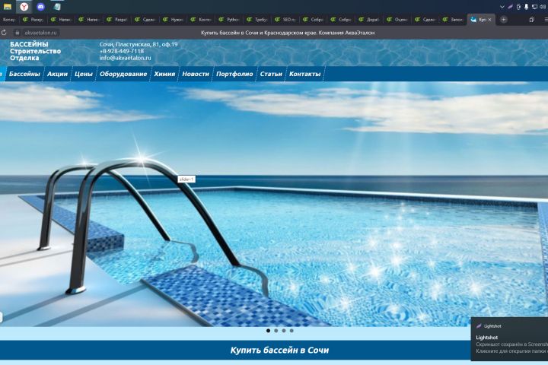Open the 'Акции' menu item
Image resolution: width=548 pixels, height=365 pixels.
click(x=57, y=74)
